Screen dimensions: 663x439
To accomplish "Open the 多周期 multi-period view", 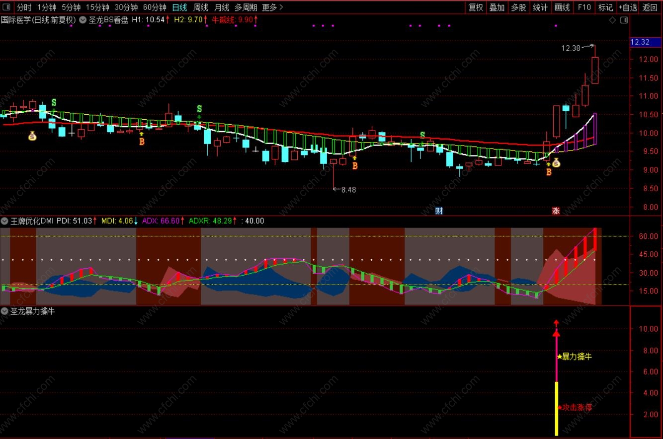I will pyautogui.click(x=246, y=7).
